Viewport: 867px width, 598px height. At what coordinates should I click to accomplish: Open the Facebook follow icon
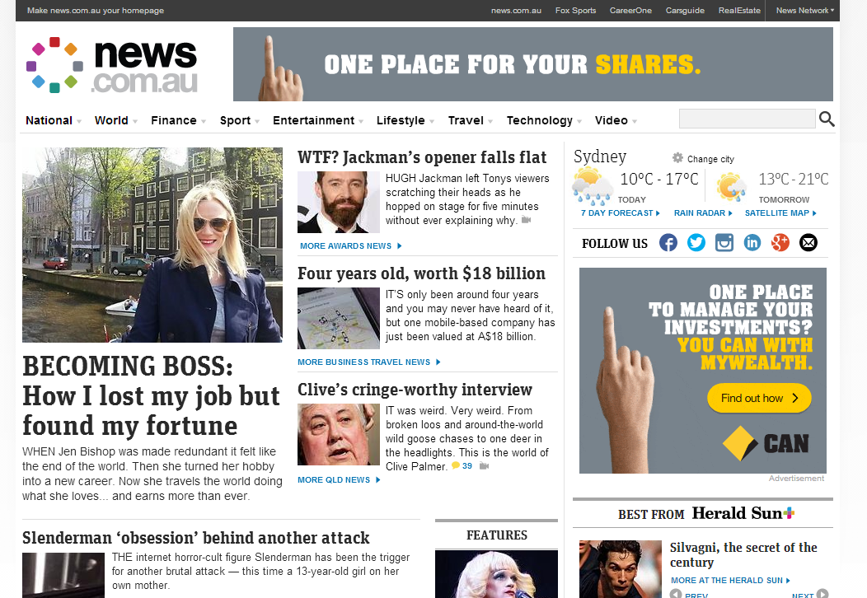[668, 243]
